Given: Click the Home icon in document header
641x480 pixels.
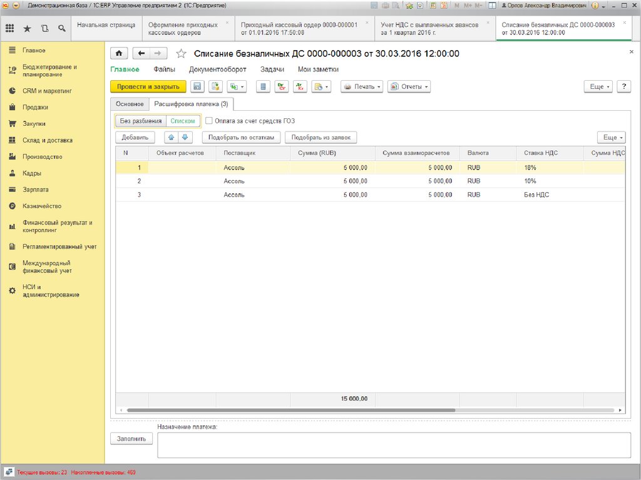Looking at the screenshot, I should click(x=119, y=54).
